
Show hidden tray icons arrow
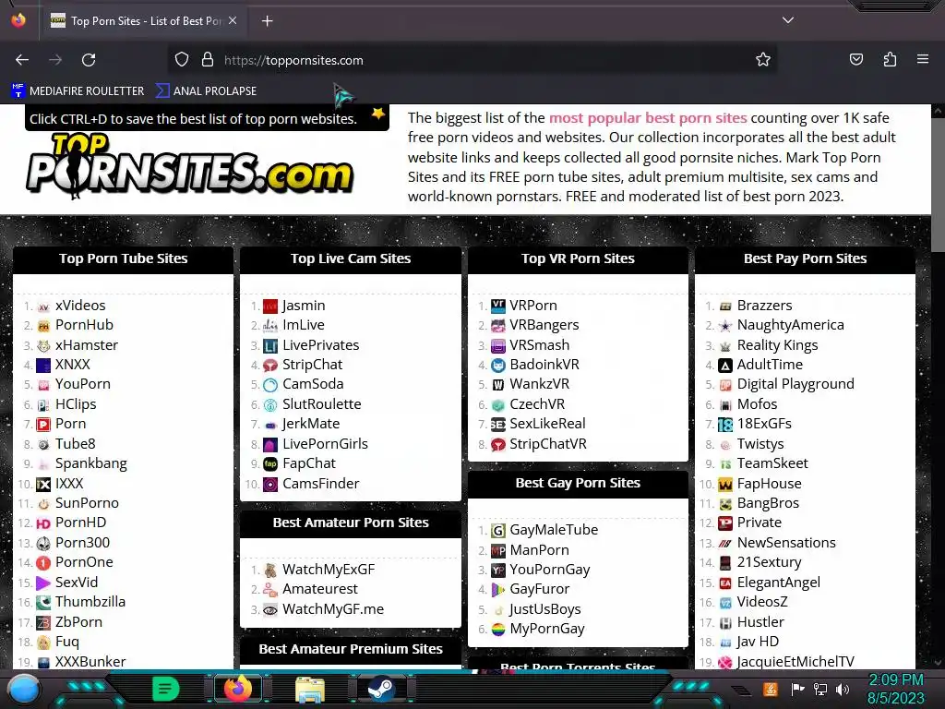[742, 690]
